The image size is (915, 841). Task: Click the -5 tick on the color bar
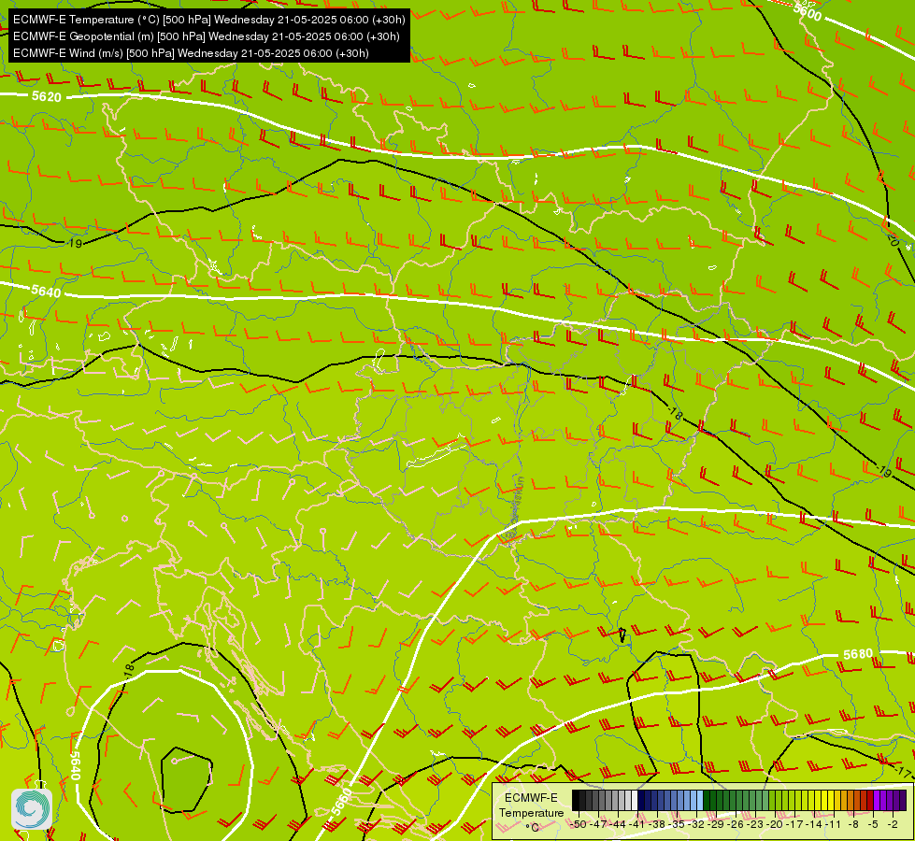873,824
